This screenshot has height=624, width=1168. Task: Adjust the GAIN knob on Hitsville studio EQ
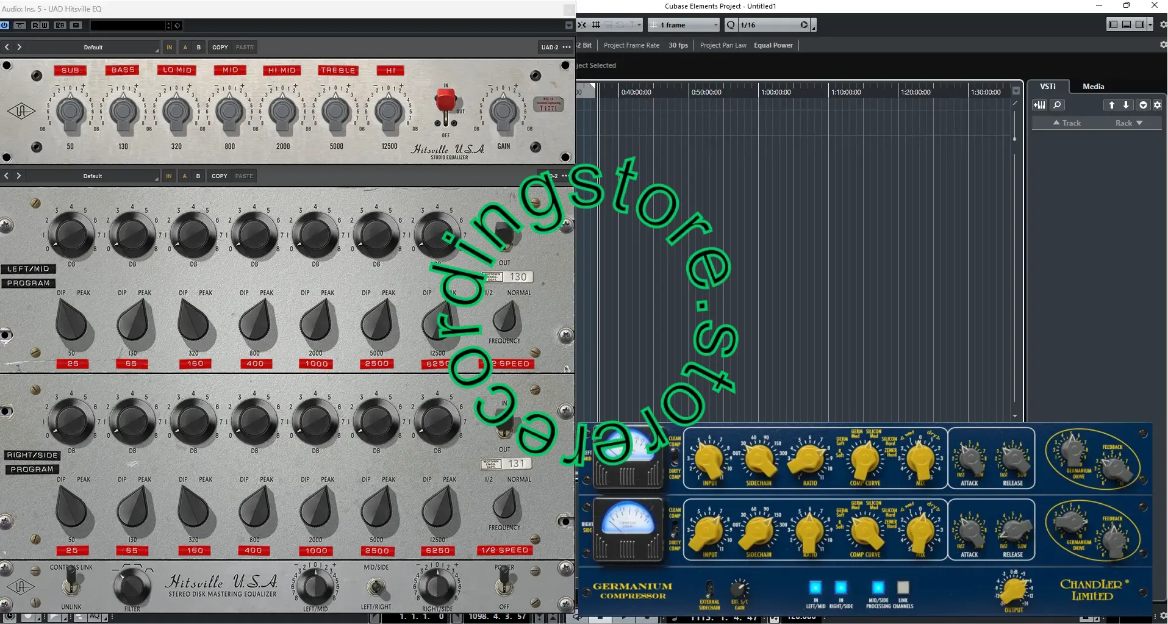pos(504,113)
